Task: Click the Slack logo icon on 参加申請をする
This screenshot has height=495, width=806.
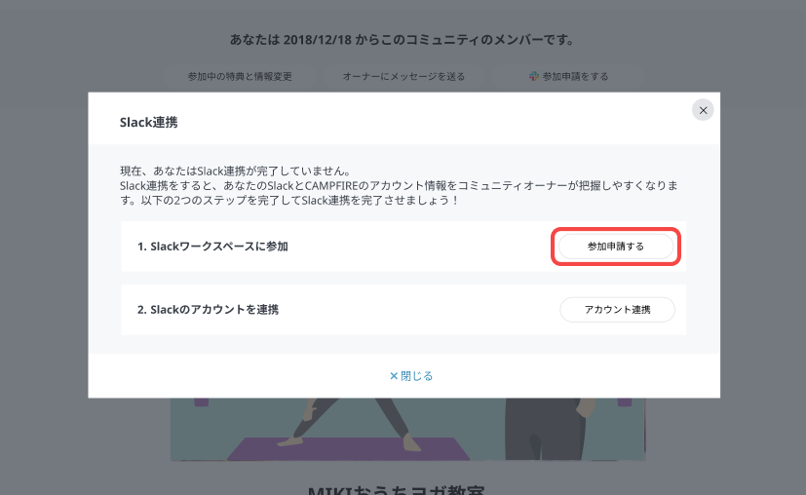Action: [x=534, y=76]
